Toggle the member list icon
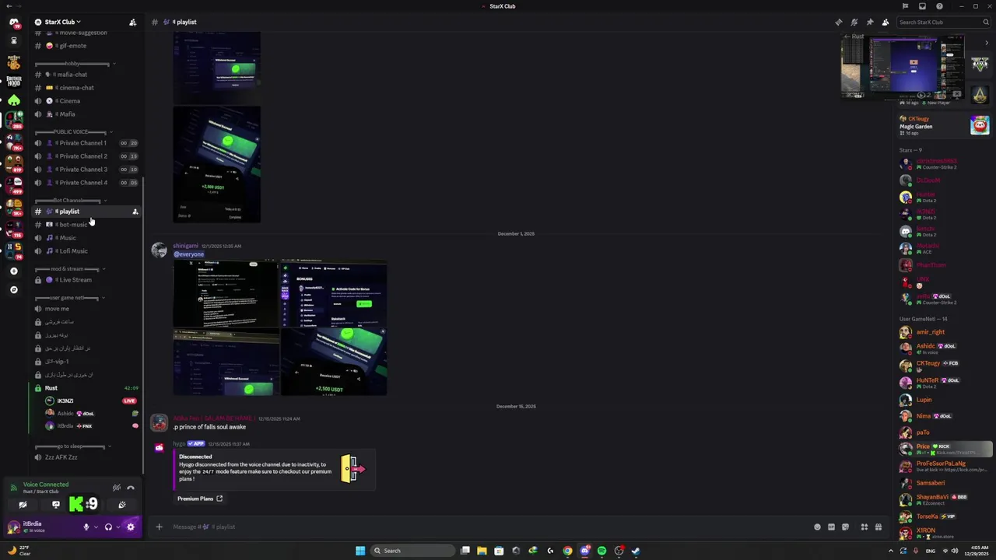Viewport: 996px width, 560px height. pos(885,22)
